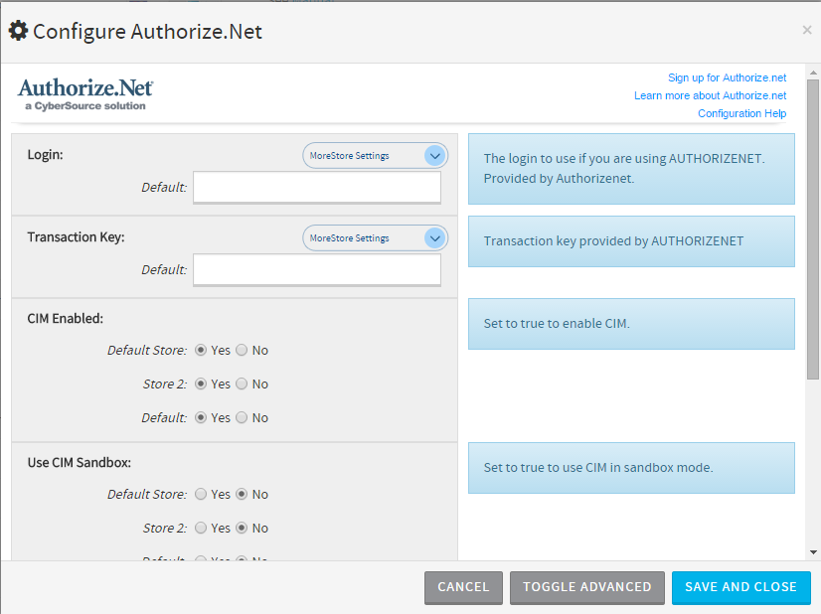Image resolution: width=821 pixels, height=614 pixels.
Task: Click the dropdown arrow next to Login settings
Action: click(434, 155)
